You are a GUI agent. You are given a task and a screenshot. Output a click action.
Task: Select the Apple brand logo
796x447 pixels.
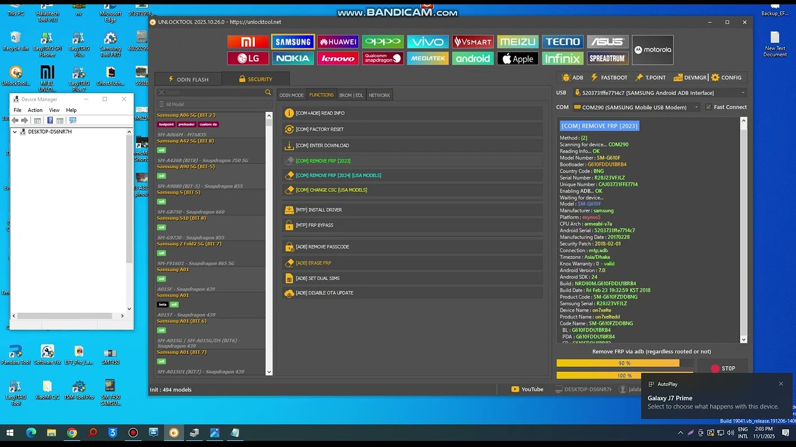(517, 58)
